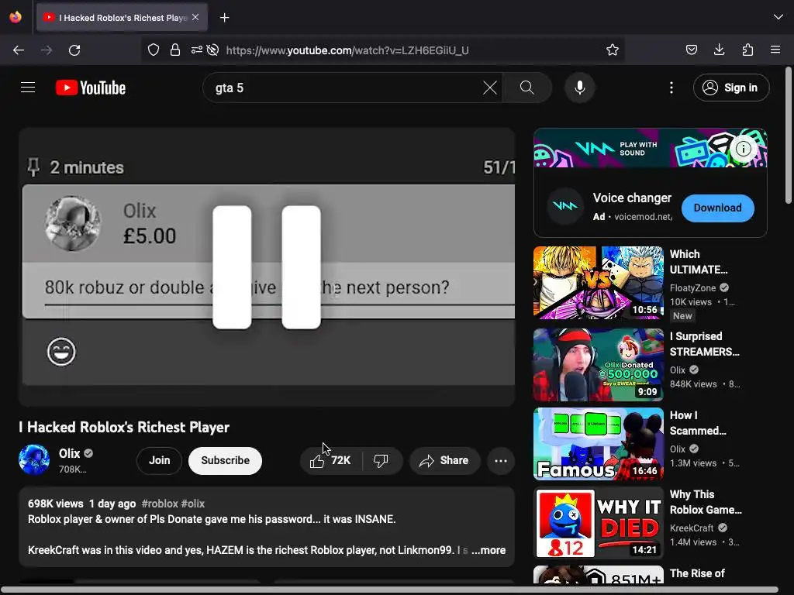Viewport: 794px width, 595px height.
Task: Join the Olix channel membership
Action: point(159,460)
